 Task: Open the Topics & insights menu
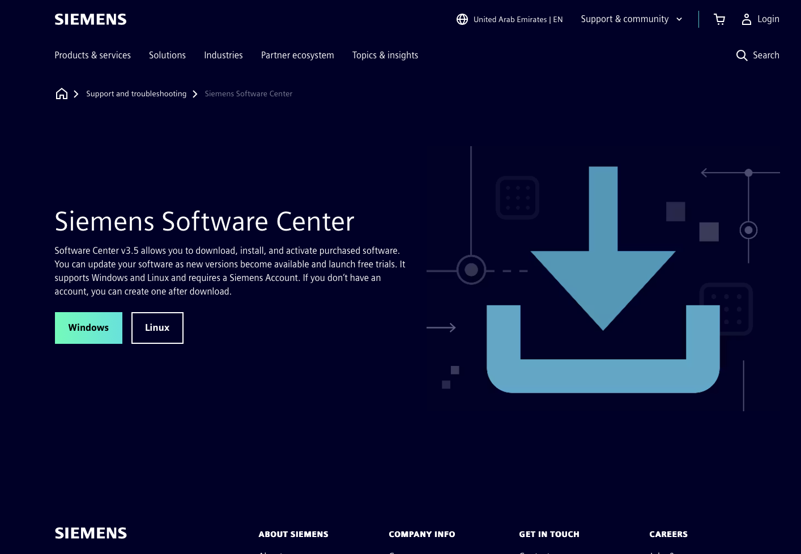pyautogui.click(x=385, y=55)
